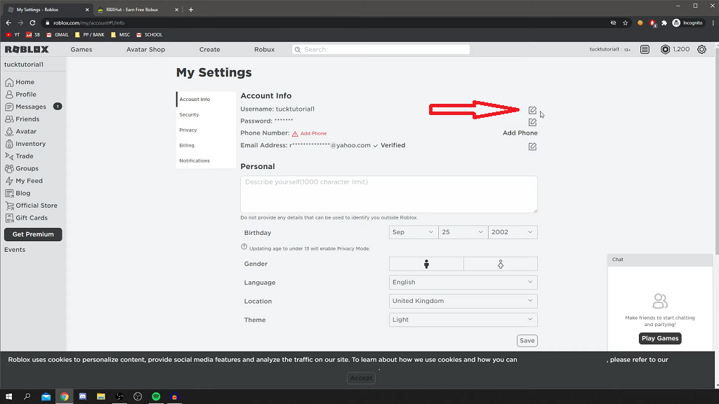Switch to the RBXHut browser tab
Viewport: 719px width, 404px height.
(138, 10)
